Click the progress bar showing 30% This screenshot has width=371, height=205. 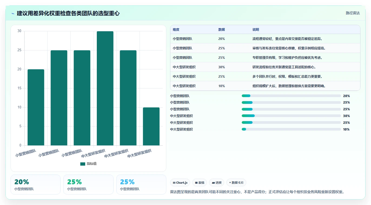pyautogui.click(x=291, y=116)
